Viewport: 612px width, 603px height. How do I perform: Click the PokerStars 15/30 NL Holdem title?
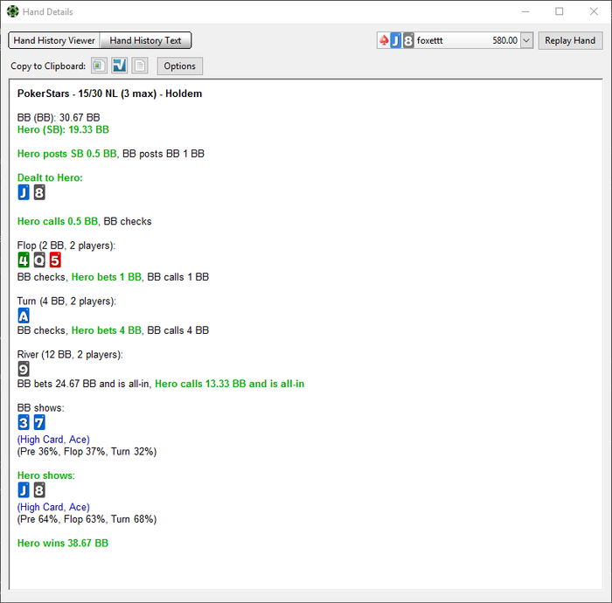(109, 94)
